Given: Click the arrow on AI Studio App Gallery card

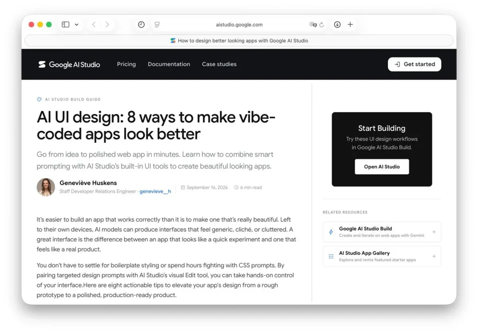Looking at the screenshot, I should tap(434, 256).
